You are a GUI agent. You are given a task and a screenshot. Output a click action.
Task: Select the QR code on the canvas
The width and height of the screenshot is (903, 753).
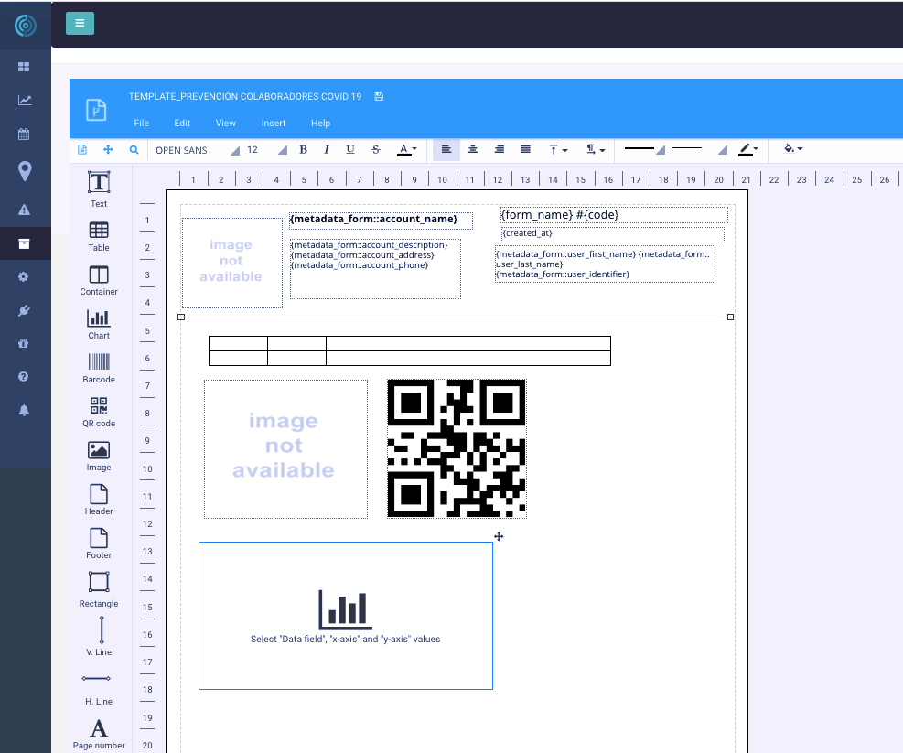[x=457, y=449]
